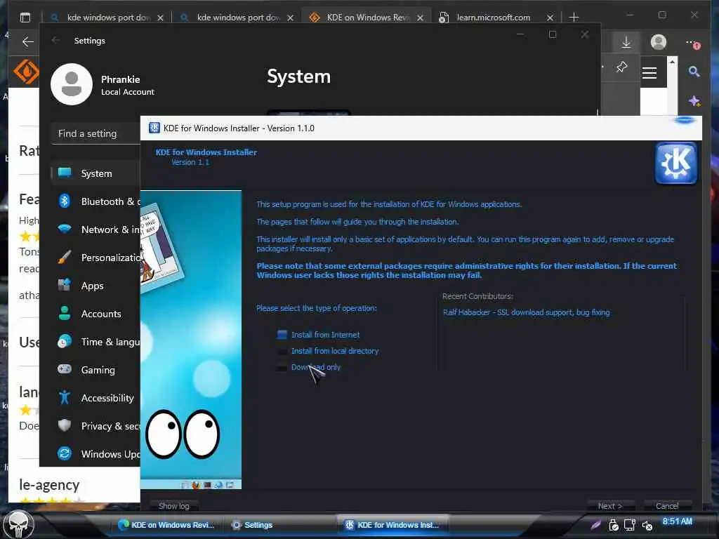Open a new browser tab
Image resolution: width=719 pixels, height=539 pixels.
tap(574, 18)
